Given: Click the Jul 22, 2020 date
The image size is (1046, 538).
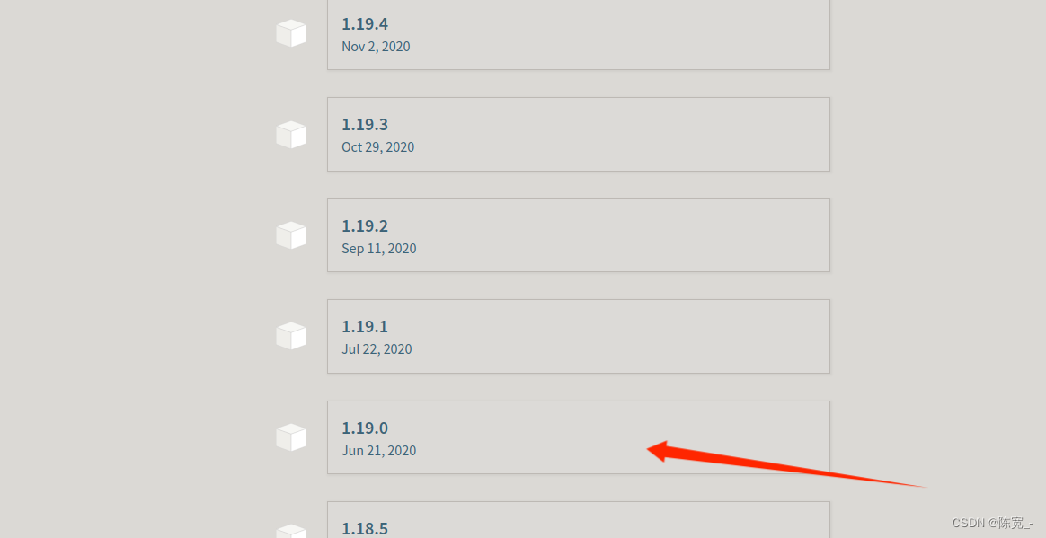Looking at the screenshot, I should (377, 349).
